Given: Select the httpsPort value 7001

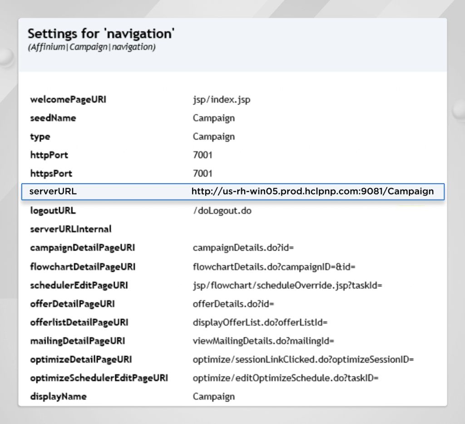Looking at the screenshot, I should click(x=203, y=174).
